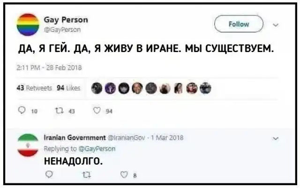
Task: Open the first liker avatar thumbnail
Action: coord(97,88)
